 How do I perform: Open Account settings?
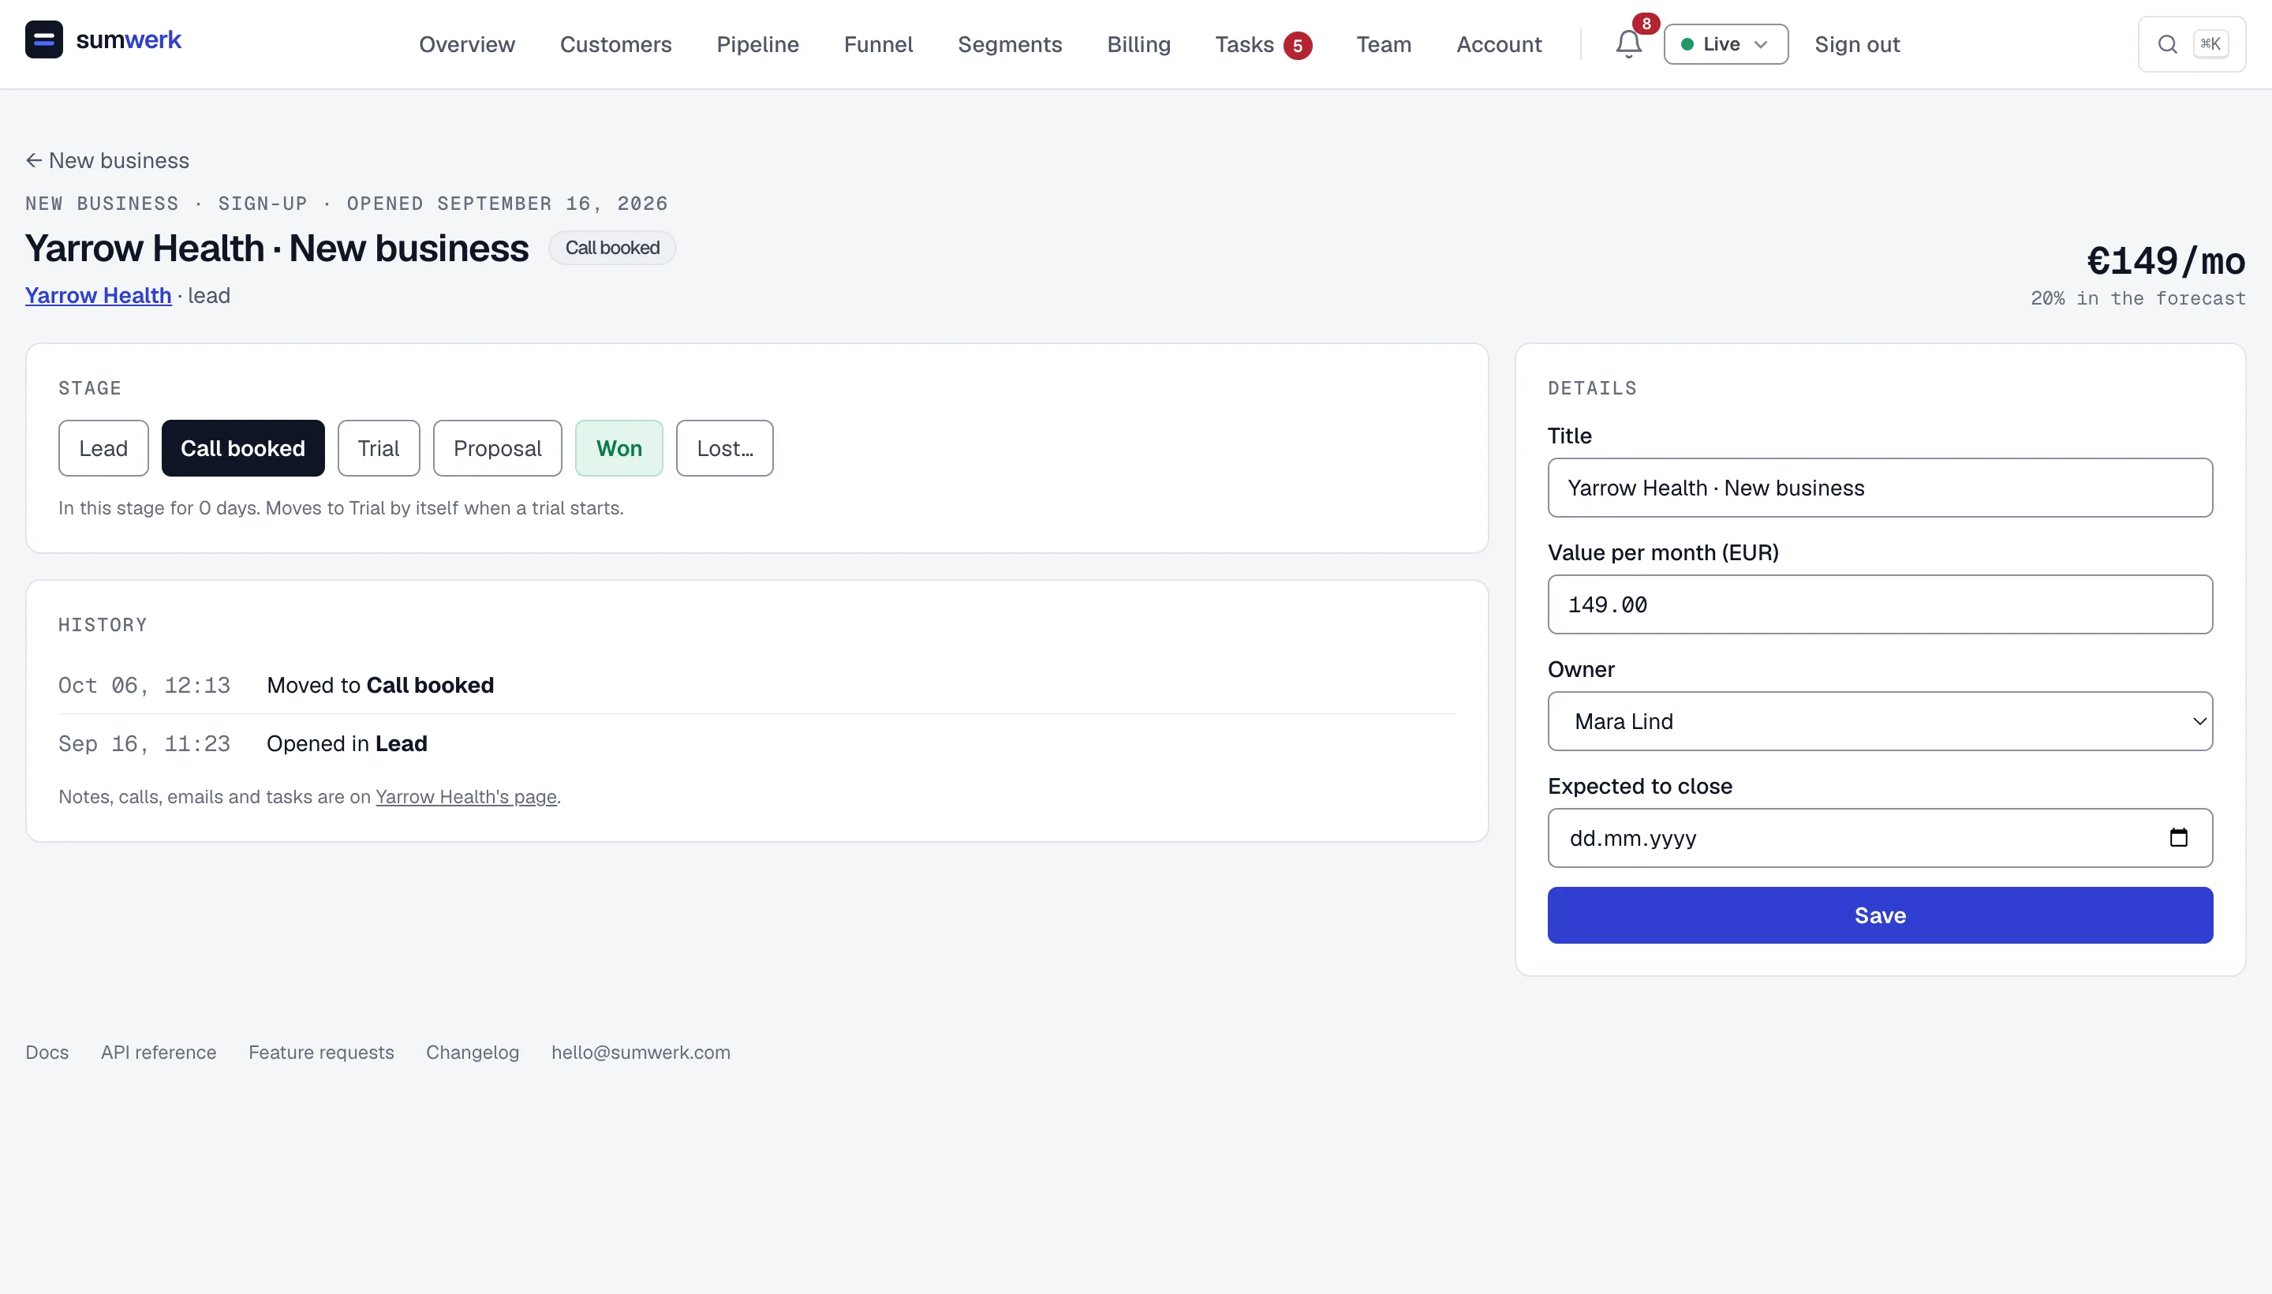pyautogui.click(x=1499, y=44)
